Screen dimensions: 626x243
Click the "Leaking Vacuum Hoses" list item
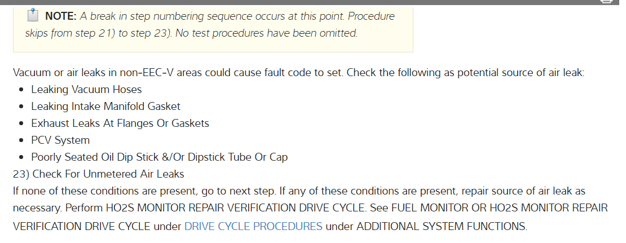click(x=86, y=89)
